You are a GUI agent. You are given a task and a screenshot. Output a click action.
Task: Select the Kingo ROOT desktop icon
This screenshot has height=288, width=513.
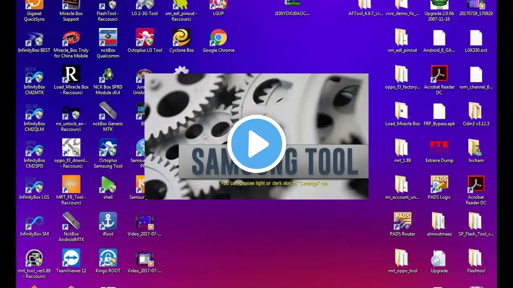pyautogui.click(x=108, y=261)
